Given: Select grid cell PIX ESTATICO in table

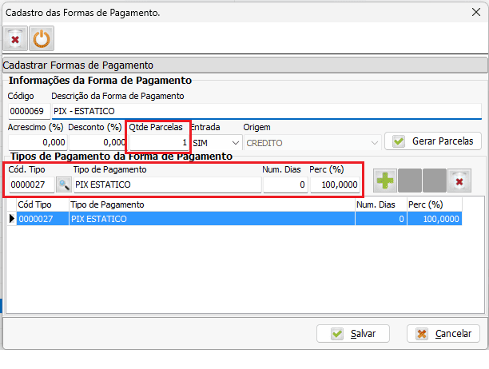Looking at the screenshot, I should click(x=212, y=219).
